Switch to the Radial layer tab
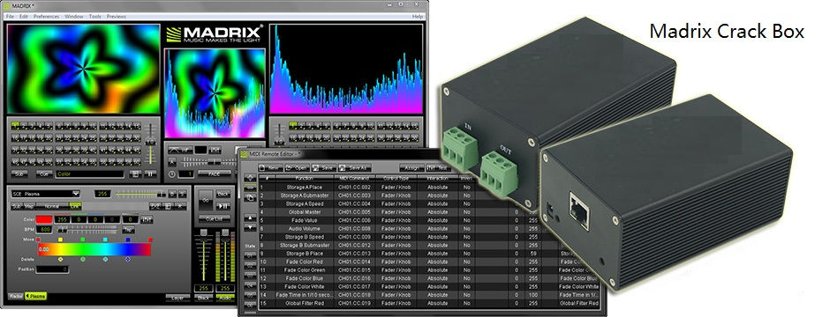The height and width of the screenshot is (317, 830). 17,297
